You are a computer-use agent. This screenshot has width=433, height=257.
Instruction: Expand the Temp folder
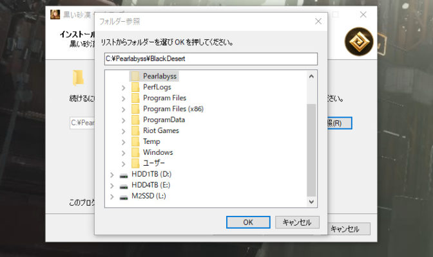click(x=124, y=142)
